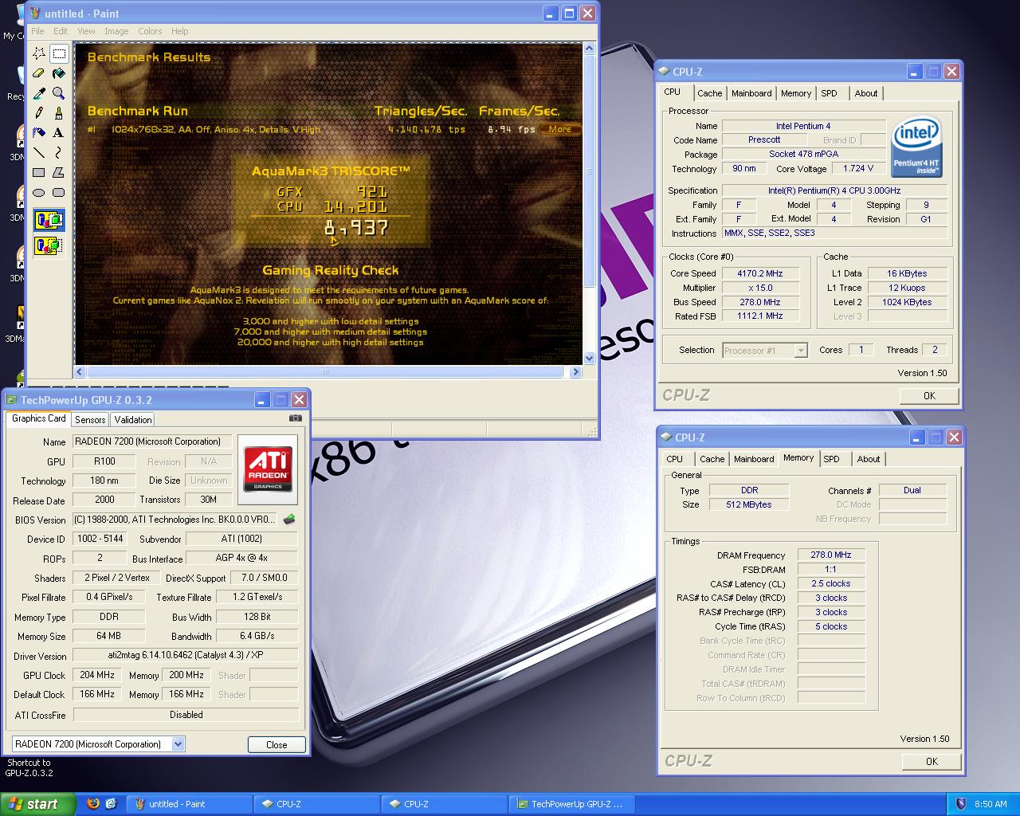
Task: Open the Image menu in Paint
Action: 116,31
